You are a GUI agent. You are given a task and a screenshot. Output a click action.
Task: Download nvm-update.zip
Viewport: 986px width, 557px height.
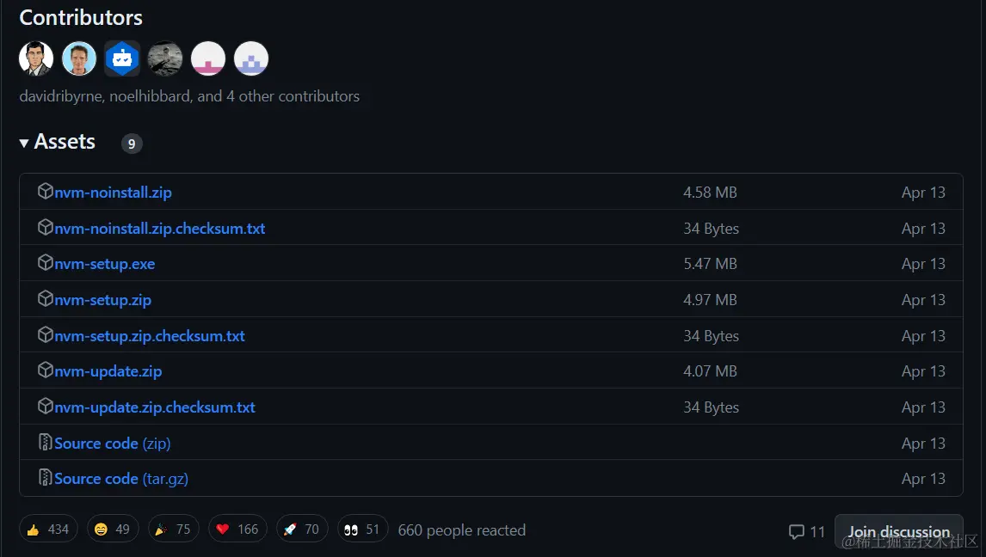(108, 371)
